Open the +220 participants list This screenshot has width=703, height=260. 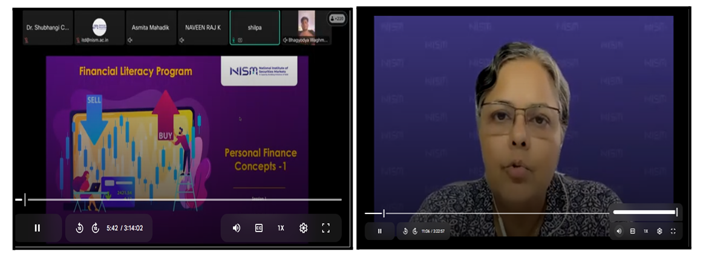tap(337, 18)
